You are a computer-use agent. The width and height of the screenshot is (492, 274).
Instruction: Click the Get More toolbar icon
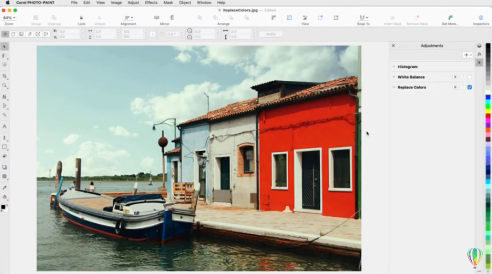(x=450, y=18)
